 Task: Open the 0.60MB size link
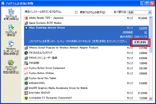click(143, 28)
